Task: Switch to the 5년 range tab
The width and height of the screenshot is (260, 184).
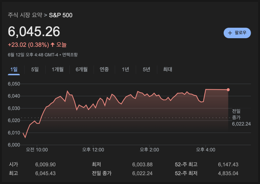Action: coord(146,69)
